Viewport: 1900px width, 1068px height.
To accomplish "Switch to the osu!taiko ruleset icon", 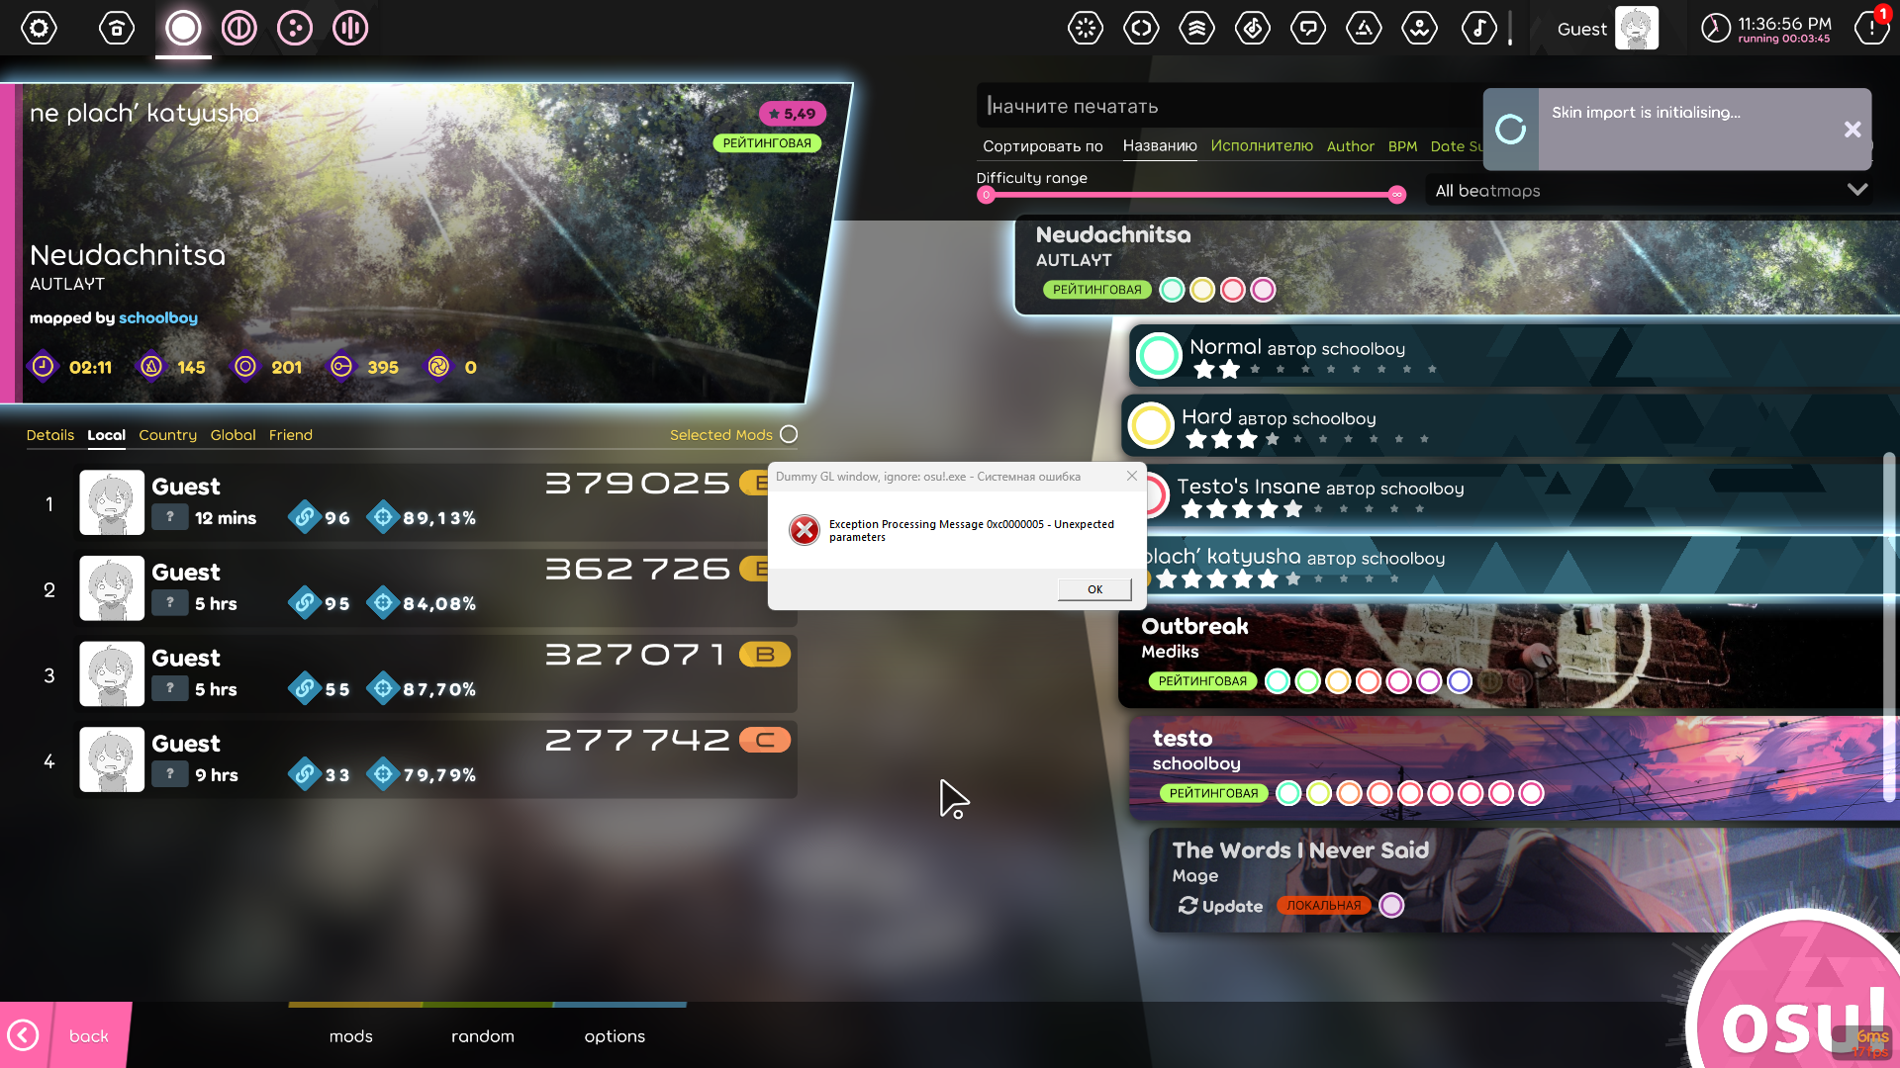I will [x=238, y=28].
